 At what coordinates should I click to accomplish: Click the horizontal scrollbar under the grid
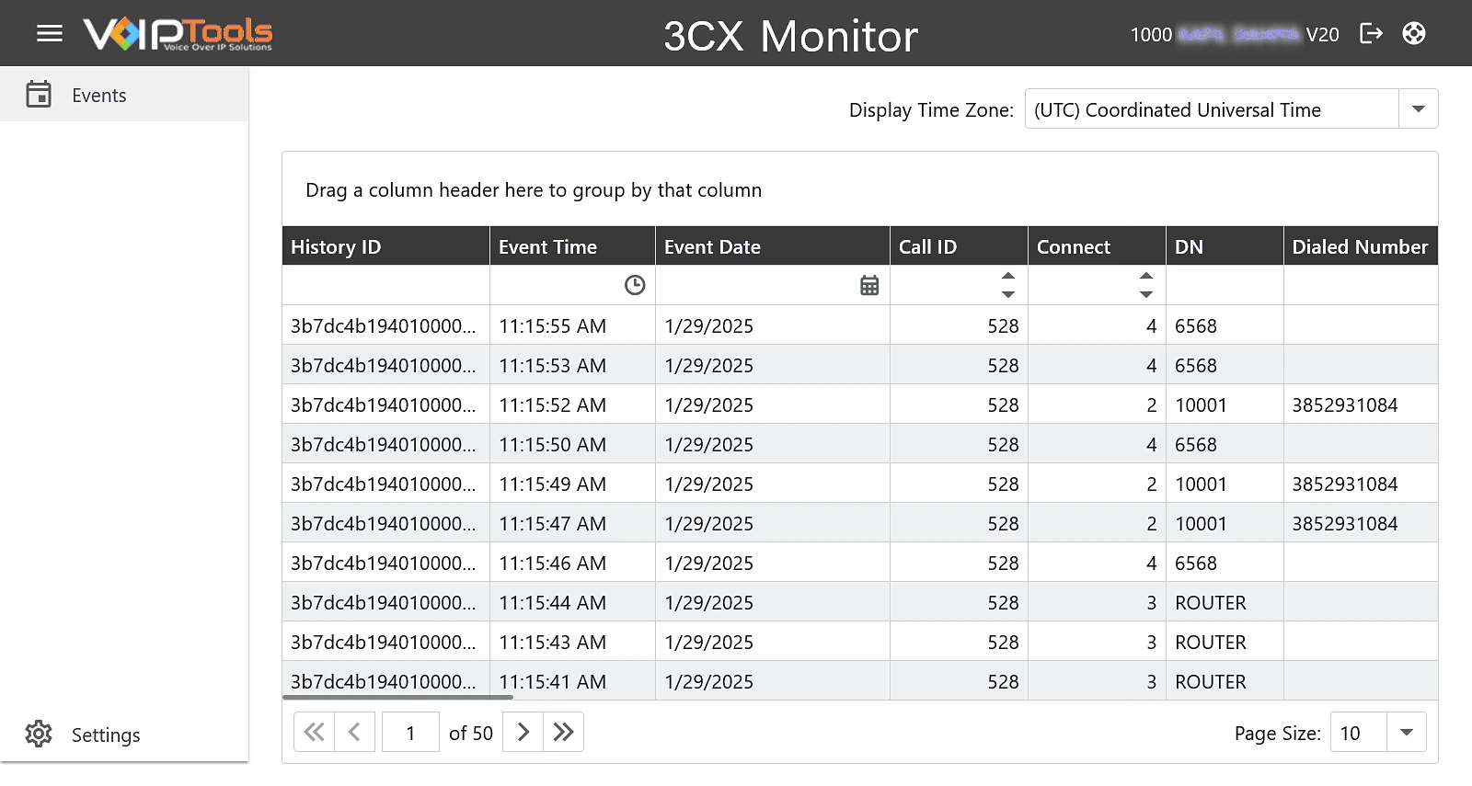[x=397, y=698]
